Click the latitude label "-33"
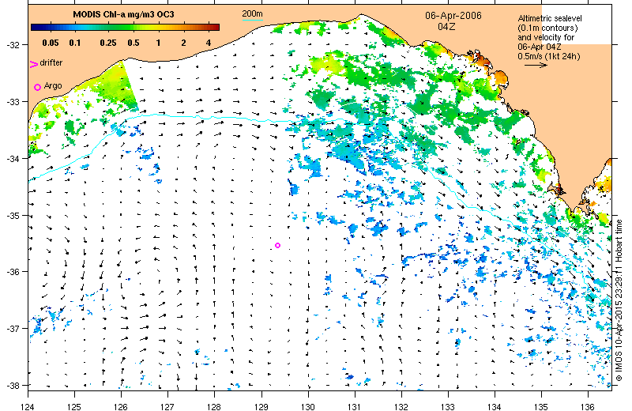Screen dimensions: 632x411 click(12, 102)
